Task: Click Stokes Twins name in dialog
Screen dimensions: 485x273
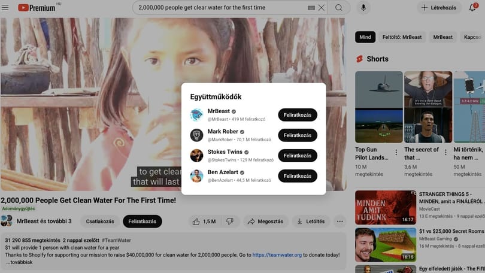Action: (x=225, y=152)
